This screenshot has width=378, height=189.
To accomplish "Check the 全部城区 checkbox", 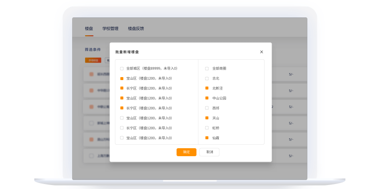I will pyautogui.click(x=122, y=69).
